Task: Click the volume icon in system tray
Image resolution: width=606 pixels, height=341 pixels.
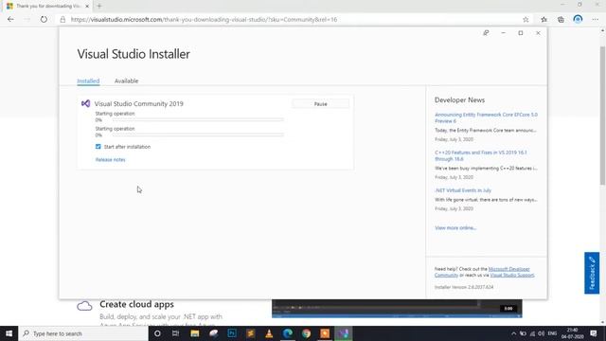Action: point(541,333)
